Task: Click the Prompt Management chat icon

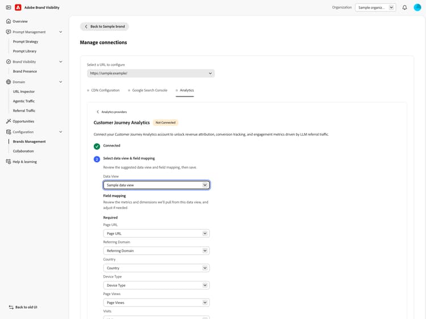Action: coord(9,32)
